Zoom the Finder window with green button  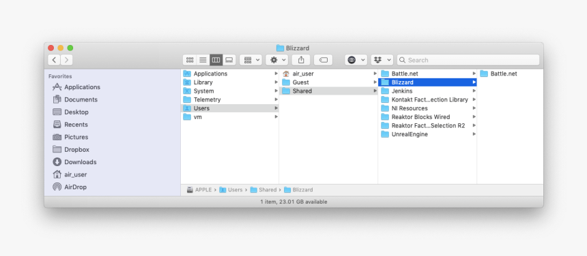click(x=70, y=48)
